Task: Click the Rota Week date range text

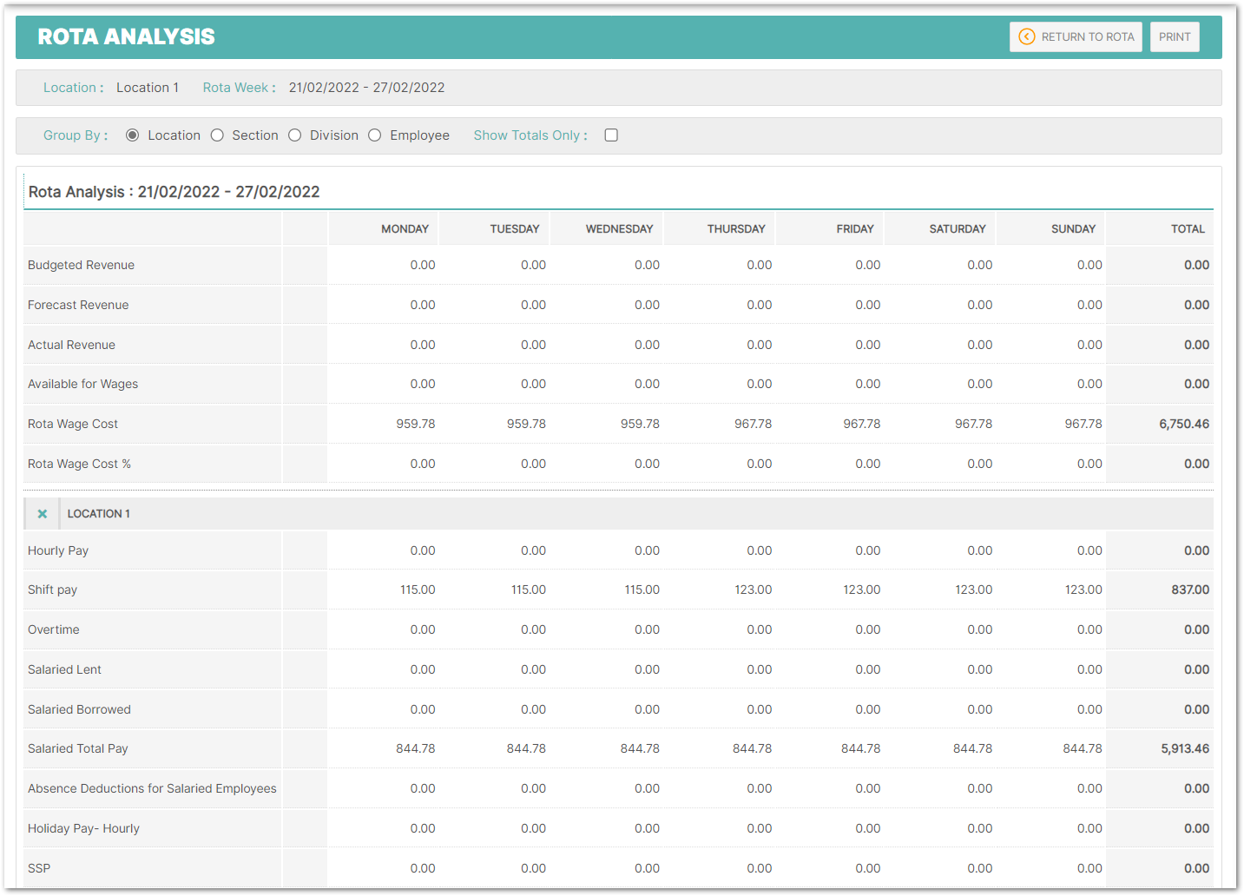Action: pos(366,88)
